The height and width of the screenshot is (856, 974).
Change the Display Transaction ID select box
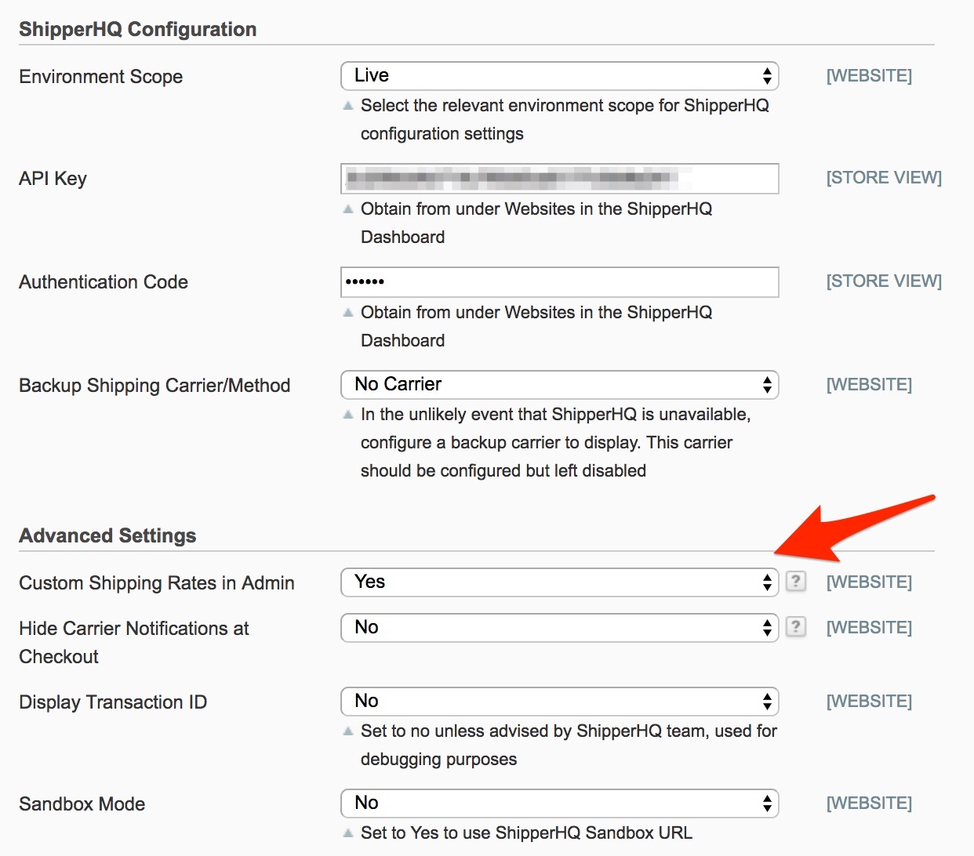pos(559,702)
